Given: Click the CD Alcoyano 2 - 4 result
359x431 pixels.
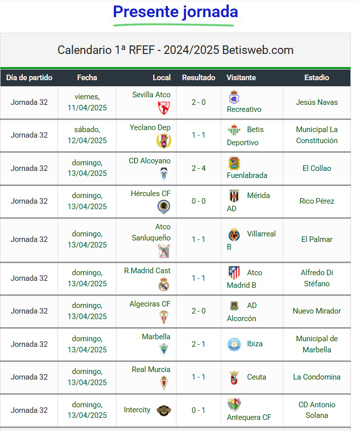Looking at the screenshot, I should click(x=199, y=168).
